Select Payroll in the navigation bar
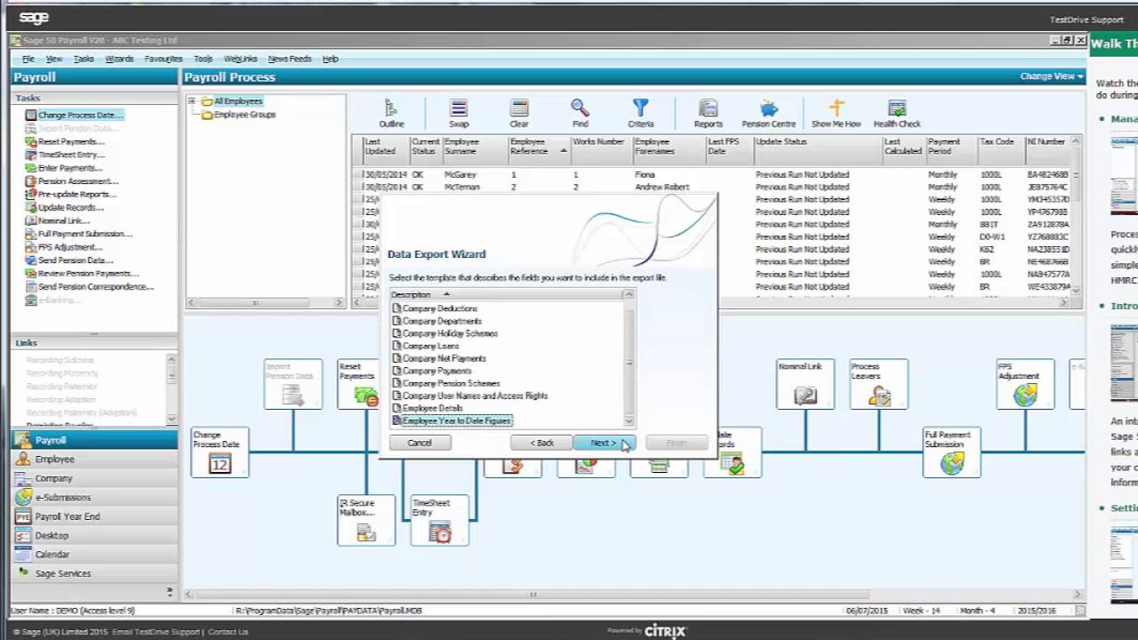1138x640 pixels. (94, 440)
